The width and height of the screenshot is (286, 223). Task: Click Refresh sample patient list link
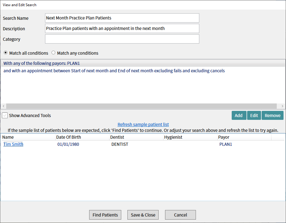pyautogui.click(x=143, y=124)
